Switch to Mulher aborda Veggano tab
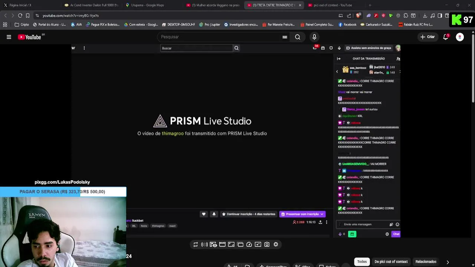Image resolution: width=475 pixels, height=267 pixels. pos(213,5)
